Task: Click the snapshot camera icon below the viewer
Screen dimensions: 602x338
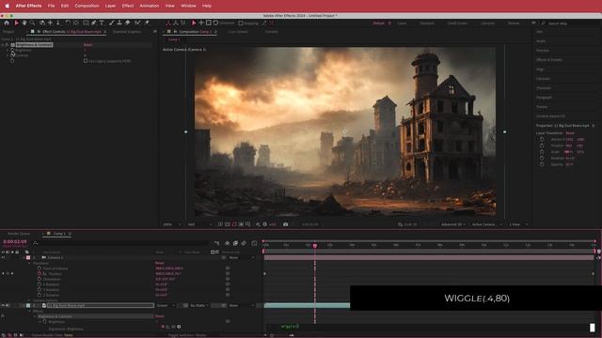Action: click(285, 224)
